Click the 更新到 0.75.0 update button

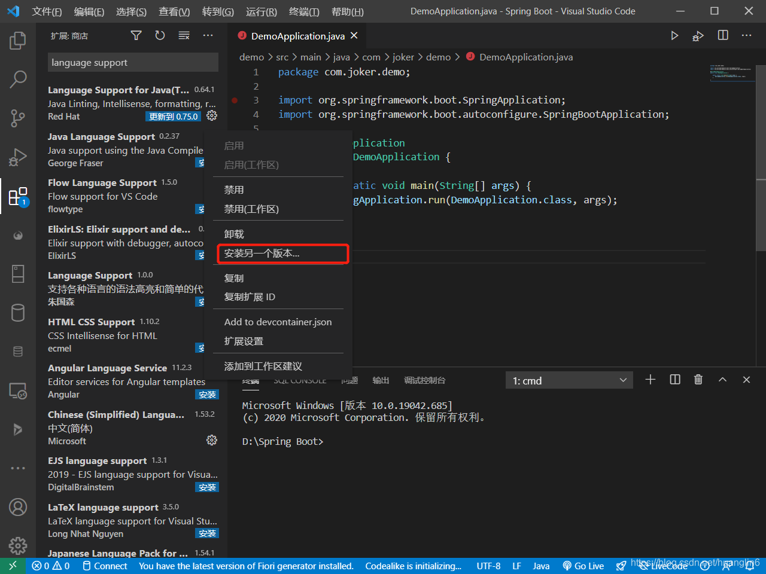pos(173,117)
